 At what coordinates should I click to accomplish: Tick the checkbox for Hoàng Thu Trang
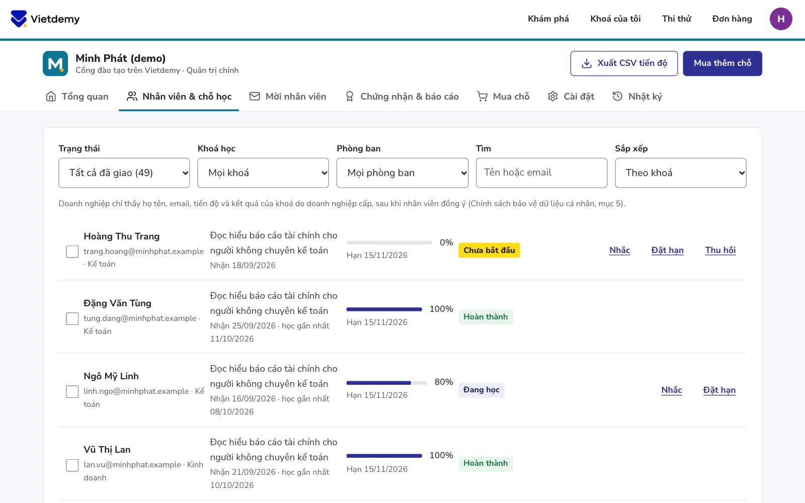click(72, 251)
